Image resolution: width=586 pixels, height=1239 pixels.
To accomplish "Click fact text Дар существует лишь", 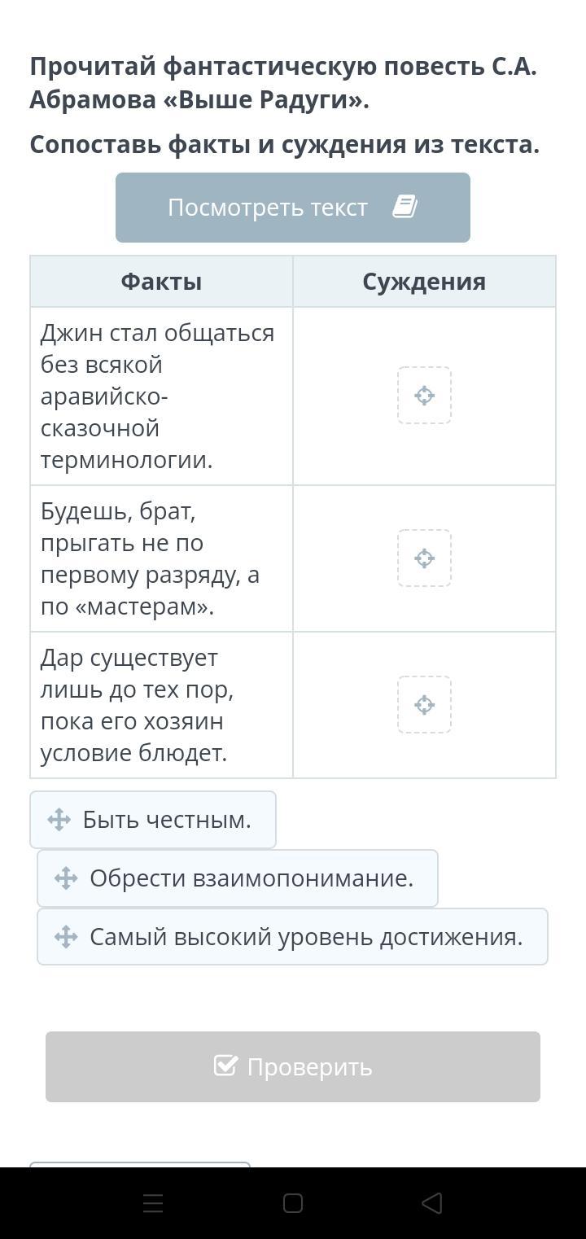I will pyautogui.click(x=137, y=705).
